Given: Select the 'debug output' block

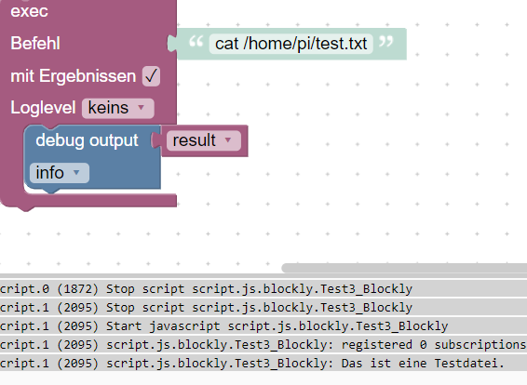Looking at the screenshot, I should (x=87, y=140).
